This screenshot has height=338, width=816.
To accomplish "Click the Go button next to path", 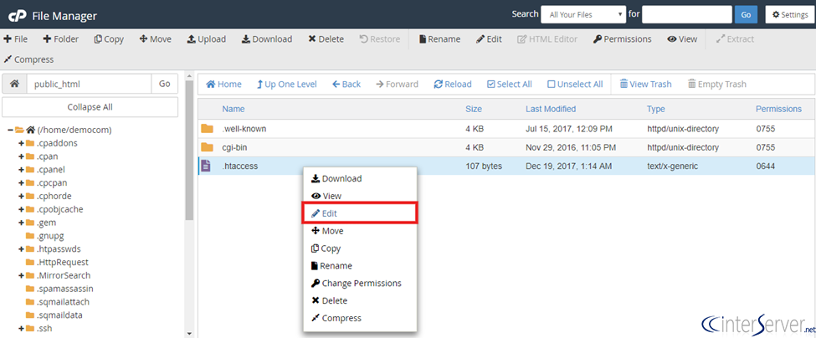I will point(164,84).
